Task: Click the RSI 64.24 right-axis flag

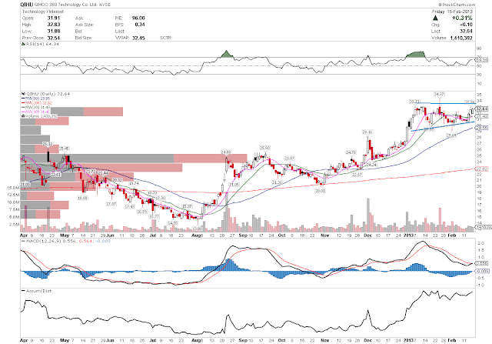Action: [x=482, y=60]
